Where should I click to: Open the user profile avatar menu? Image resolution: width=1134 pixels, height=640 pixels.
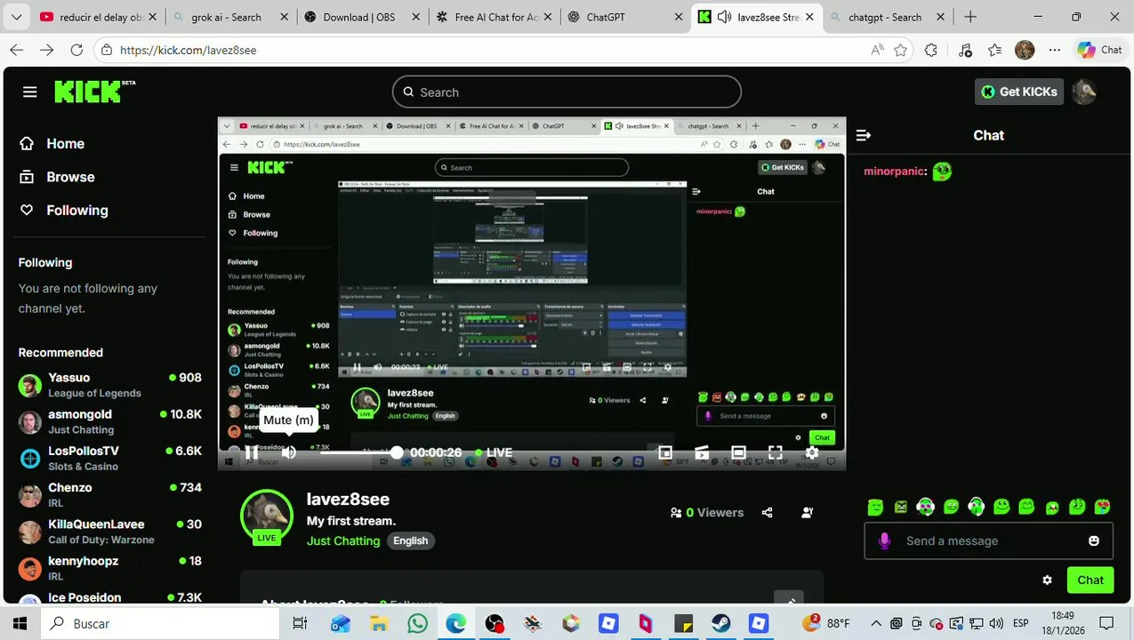point(1083,92)
